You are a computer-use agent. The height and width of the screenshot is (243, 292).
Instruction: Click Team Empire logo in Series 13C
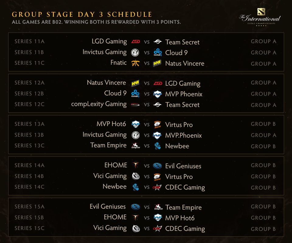tap(135, 146)
